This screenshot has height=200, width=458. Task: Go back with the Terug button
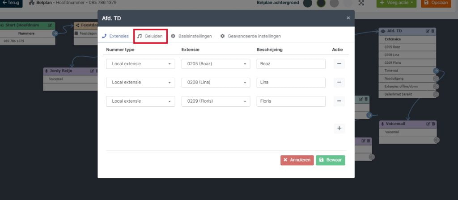coord(11,3)
